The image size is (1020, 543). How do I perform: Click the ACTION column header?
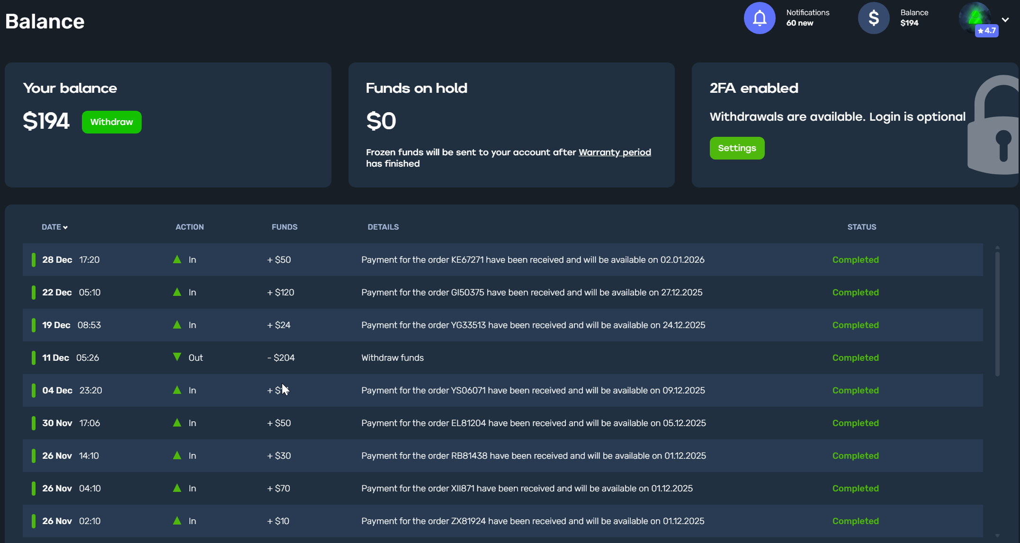(x=189, y=227)
